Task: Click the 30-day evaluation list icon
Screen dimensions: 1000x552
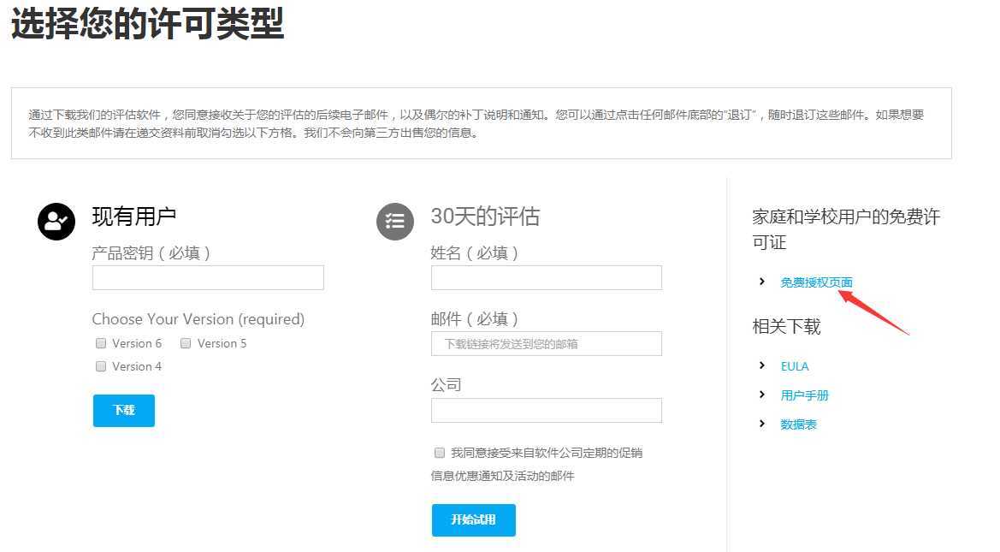Action: coord(394,222)
